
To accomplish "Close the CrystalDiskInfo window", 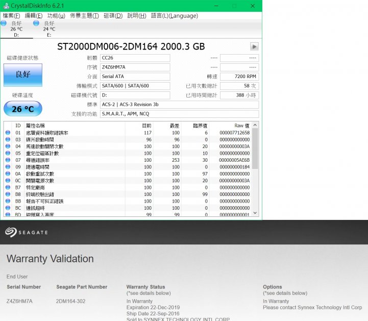I will 253,6.
